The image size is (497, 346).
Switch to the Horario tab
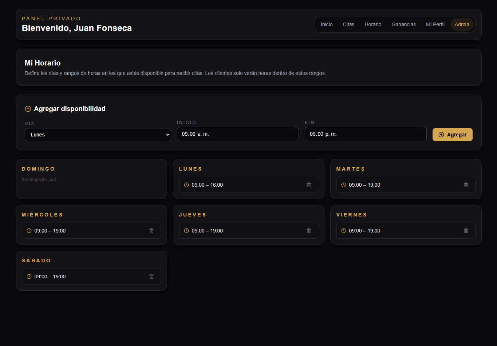coord(373,24)
